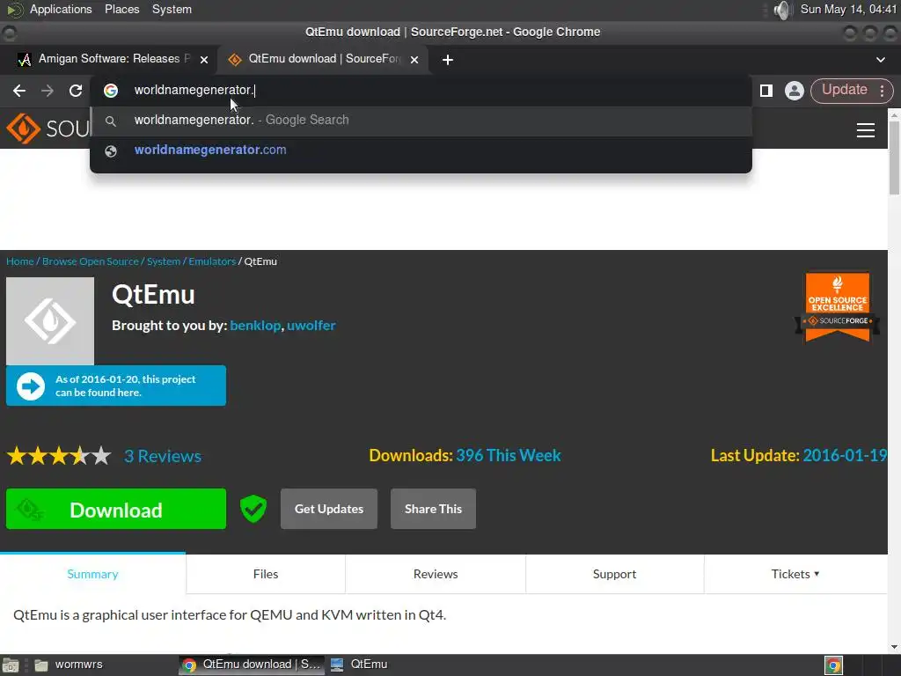Switch to the Reviews tab
Screen dimensions: 901x676
click(436, 574)
